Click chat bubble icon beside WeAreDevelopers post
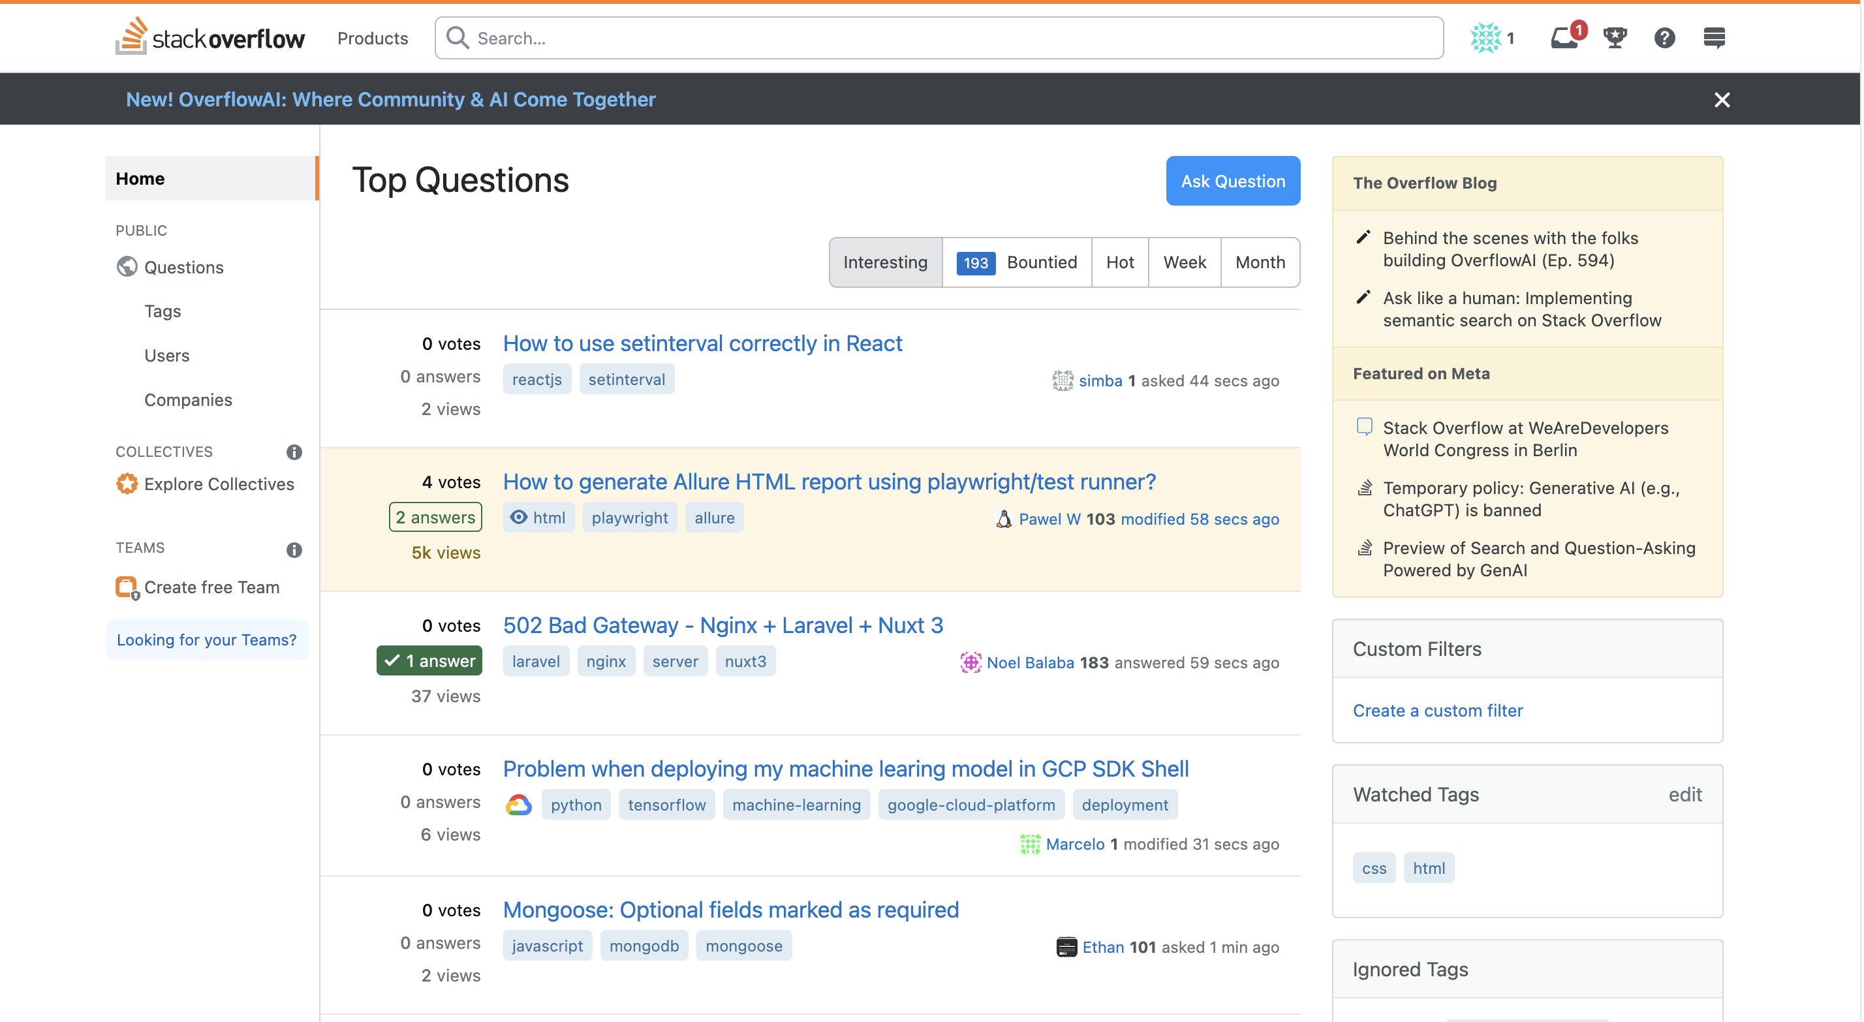1864x1022 pixels. (1364, 427)
